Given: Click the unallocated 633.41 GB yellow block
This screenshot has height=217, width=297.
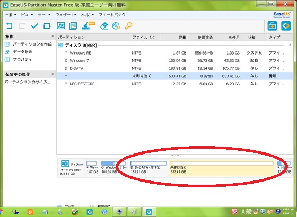Looking at the screenshot, I should pyautogui.click(x=222, y=168).
